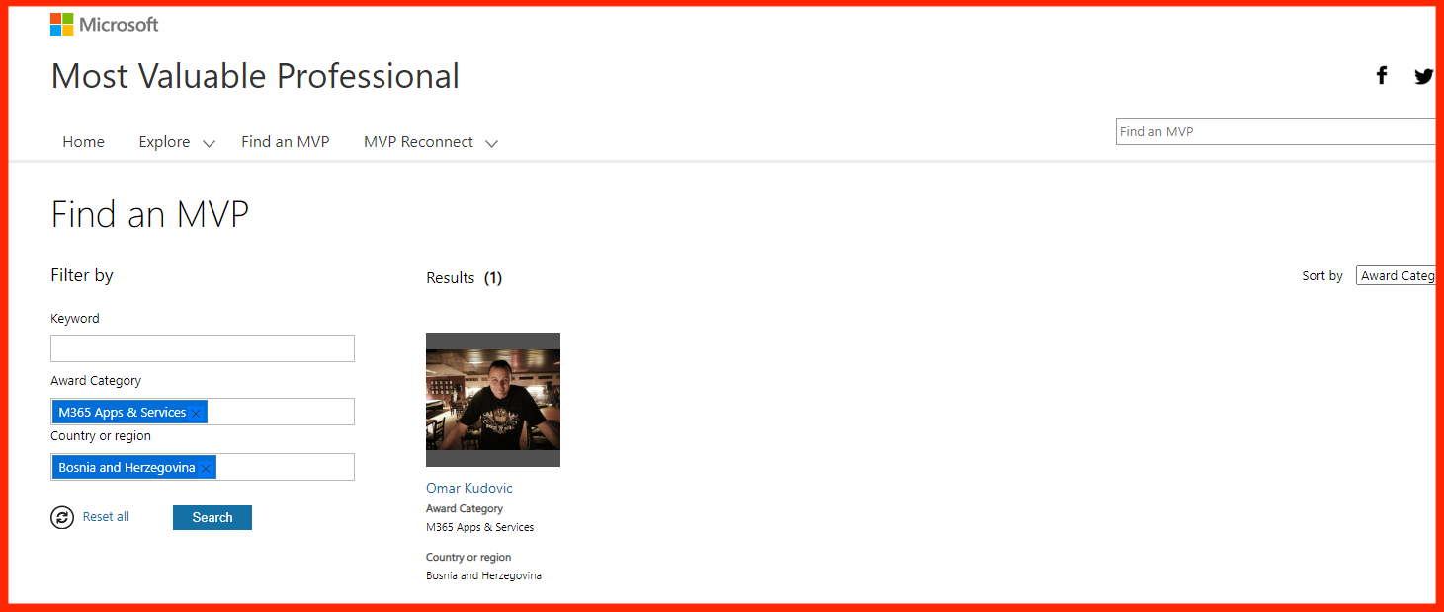
Task: Open the Omar Kudovic profile link
Action: [469, 488]
